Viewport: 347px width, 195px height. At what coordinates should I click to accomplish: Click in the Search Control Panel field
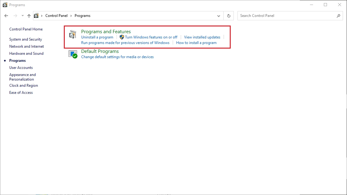(287, 16)
